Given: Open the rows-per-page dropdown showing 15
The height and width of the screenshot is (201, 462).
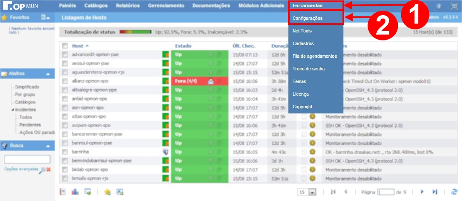Looking at the screenshot, I should coord(307,192).
